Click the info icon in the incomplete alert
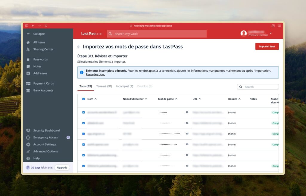Screen dimensions: 306x196 (x=82, y=72)
